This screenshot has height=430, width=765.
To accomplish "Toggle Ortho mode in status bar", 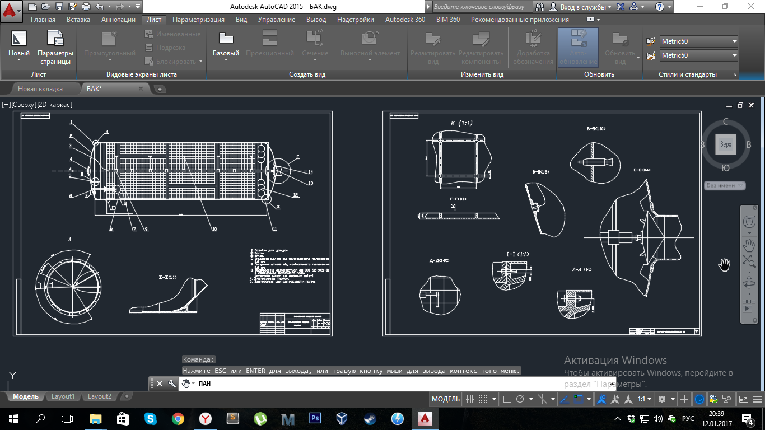I will coord(507,399).
